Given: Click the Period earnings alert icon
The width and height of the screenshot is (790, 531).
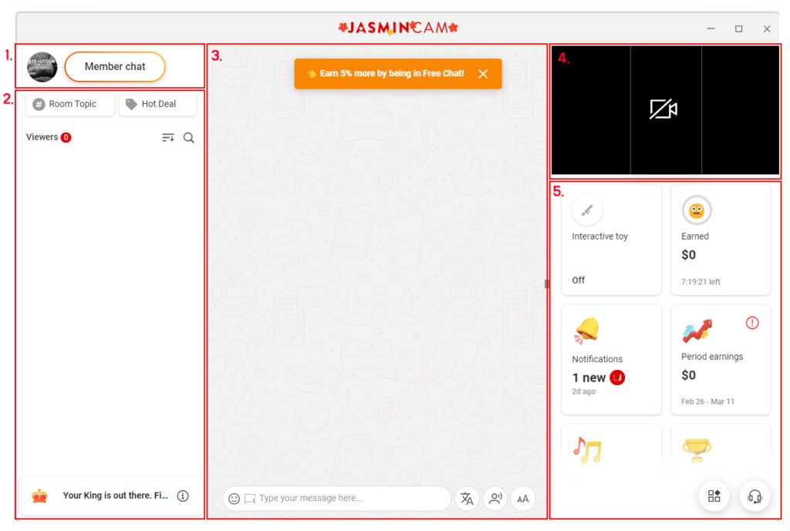Looking at the screenshot, I should 752,323.
